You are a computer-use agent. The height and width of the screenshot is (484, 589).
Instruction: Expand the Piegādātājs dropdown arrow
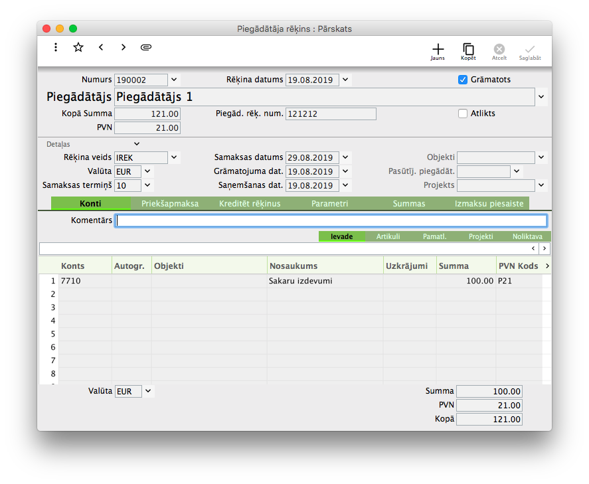click(541, 97)
